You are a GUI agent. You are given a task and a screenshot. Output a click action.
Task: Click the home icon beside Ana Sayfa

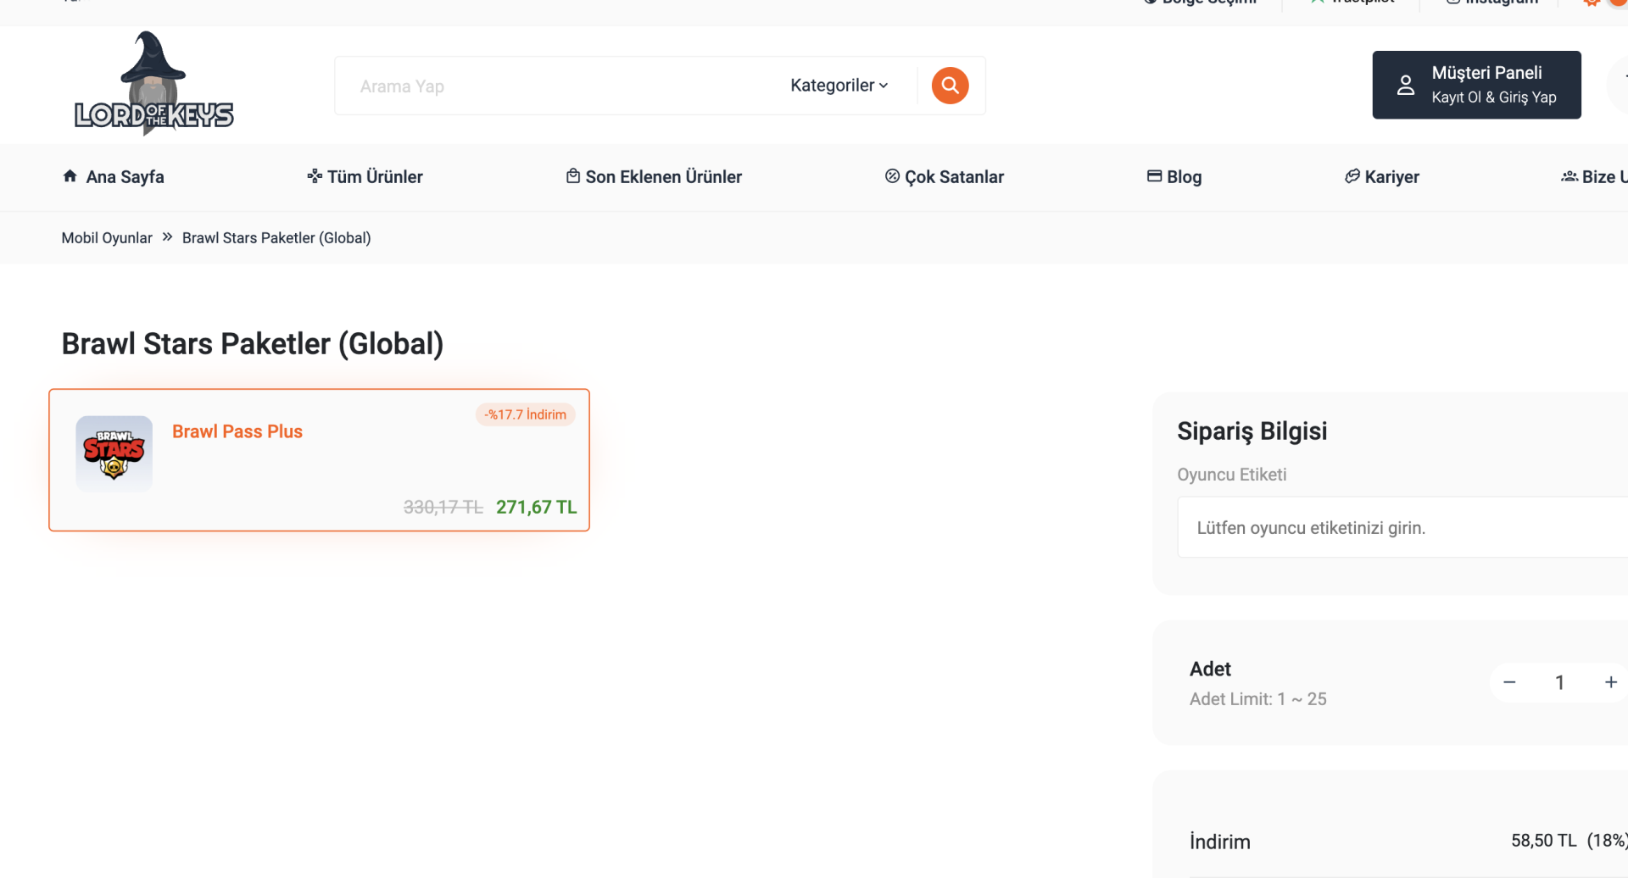coord(70,176)
